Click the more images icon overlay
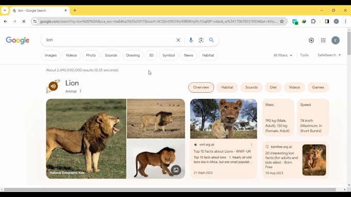Image resolution: width=351 pixels, height=197 pixels. (176, 170)
